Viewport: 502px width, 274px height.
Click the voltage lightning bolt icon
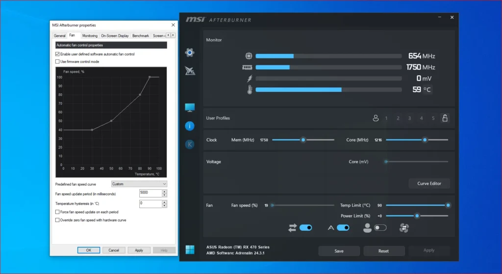250,78
